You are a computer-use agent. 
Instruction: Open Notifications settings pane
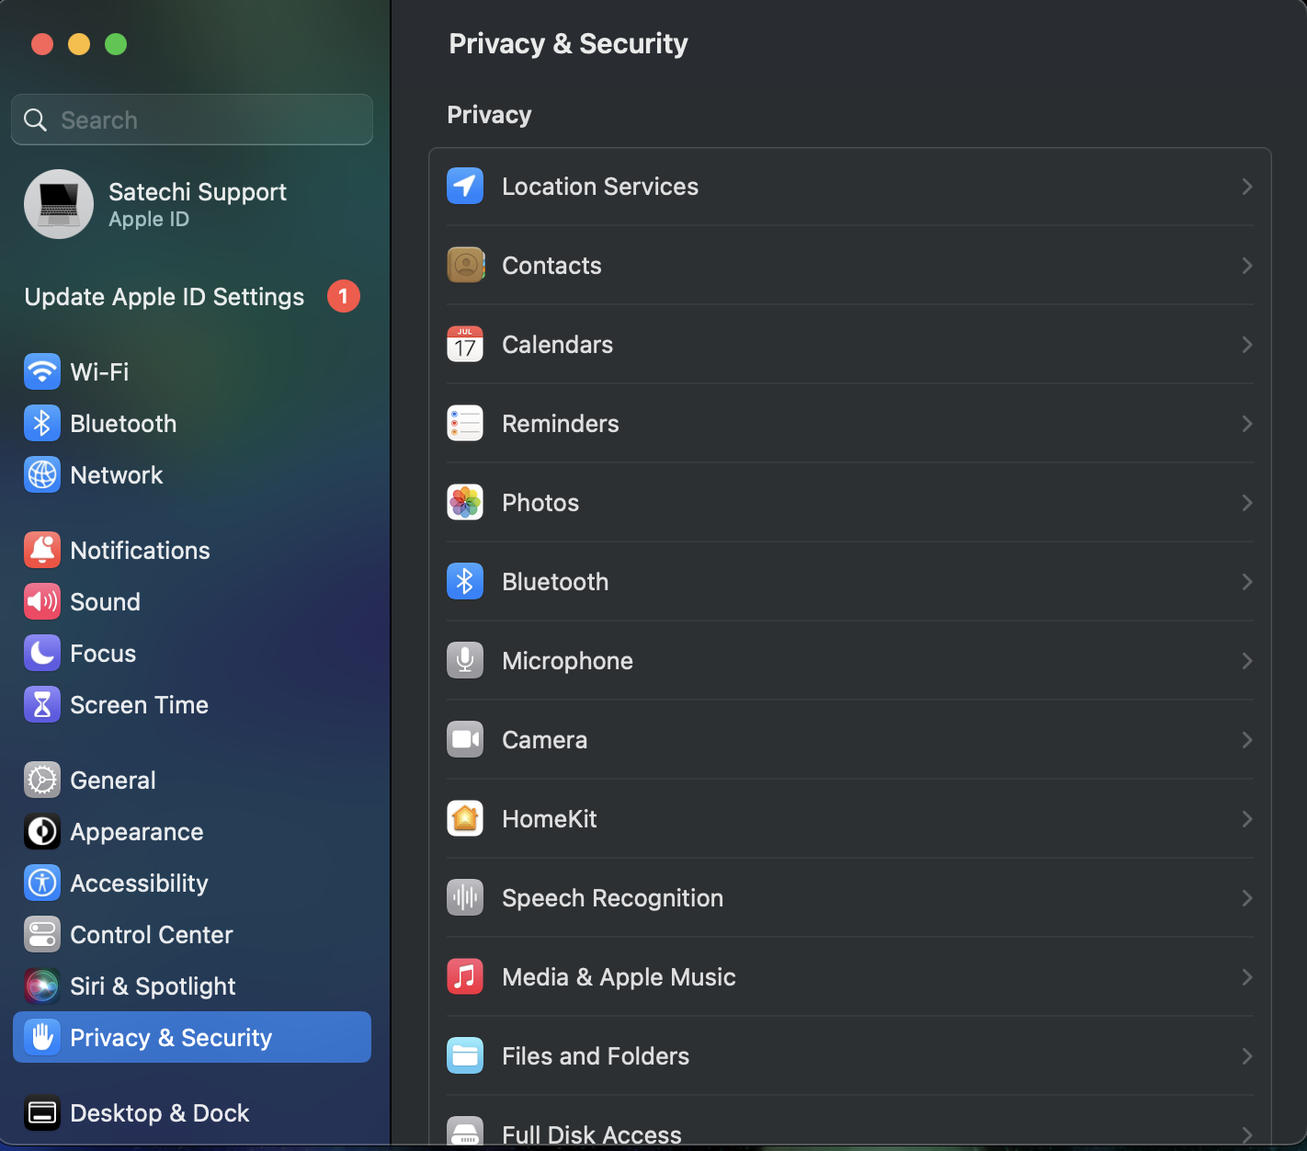pyautogui.click(x=192, y=551)
